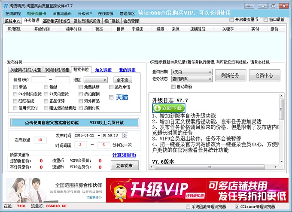Click the maximum price input field
This screenshot has height=212, width=292.
tap(62, 80)
